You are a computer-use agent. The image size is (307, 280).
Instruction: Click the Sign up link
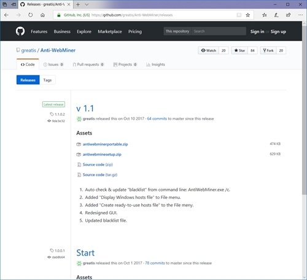tap(278, 31)
